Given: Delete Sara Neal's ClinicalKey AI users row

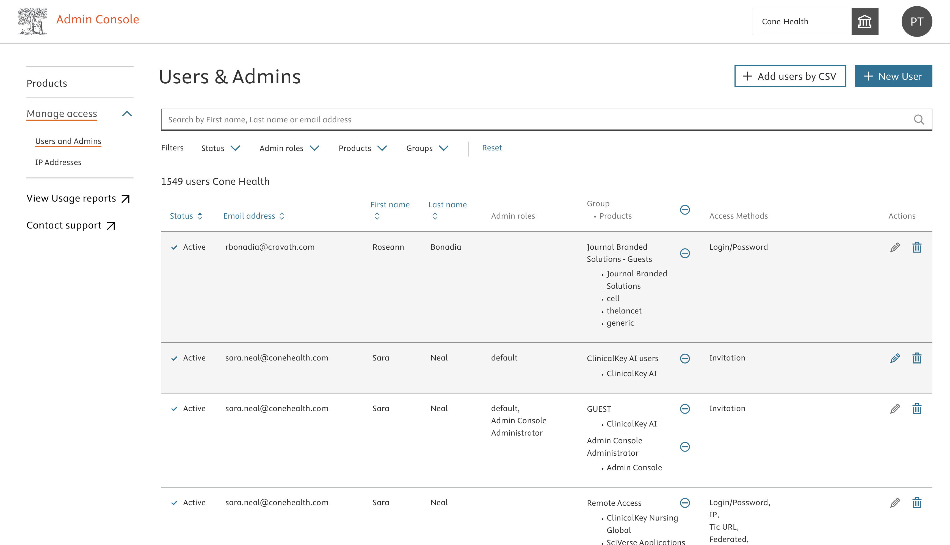Looking at the screenshot, I should click(x=917, y=358).
